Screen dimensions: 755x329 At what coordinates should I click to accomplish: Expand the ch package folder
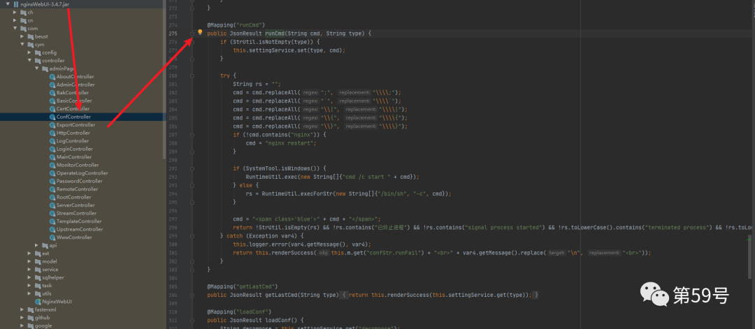click(x=15, y=12)
